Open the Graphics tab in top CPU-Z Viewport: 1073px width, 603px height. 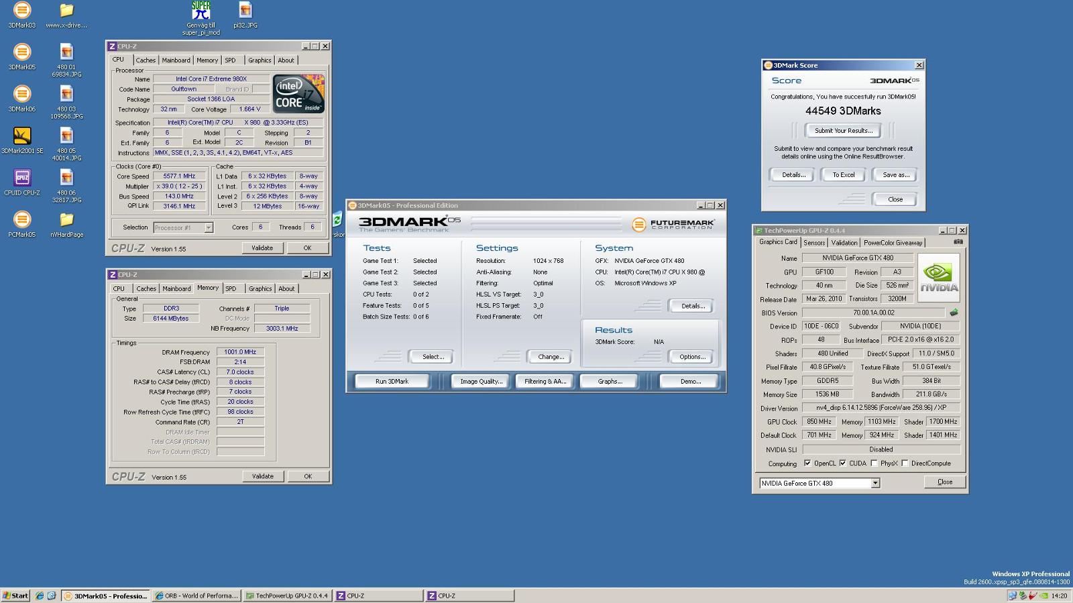click(x=260, y=60)
